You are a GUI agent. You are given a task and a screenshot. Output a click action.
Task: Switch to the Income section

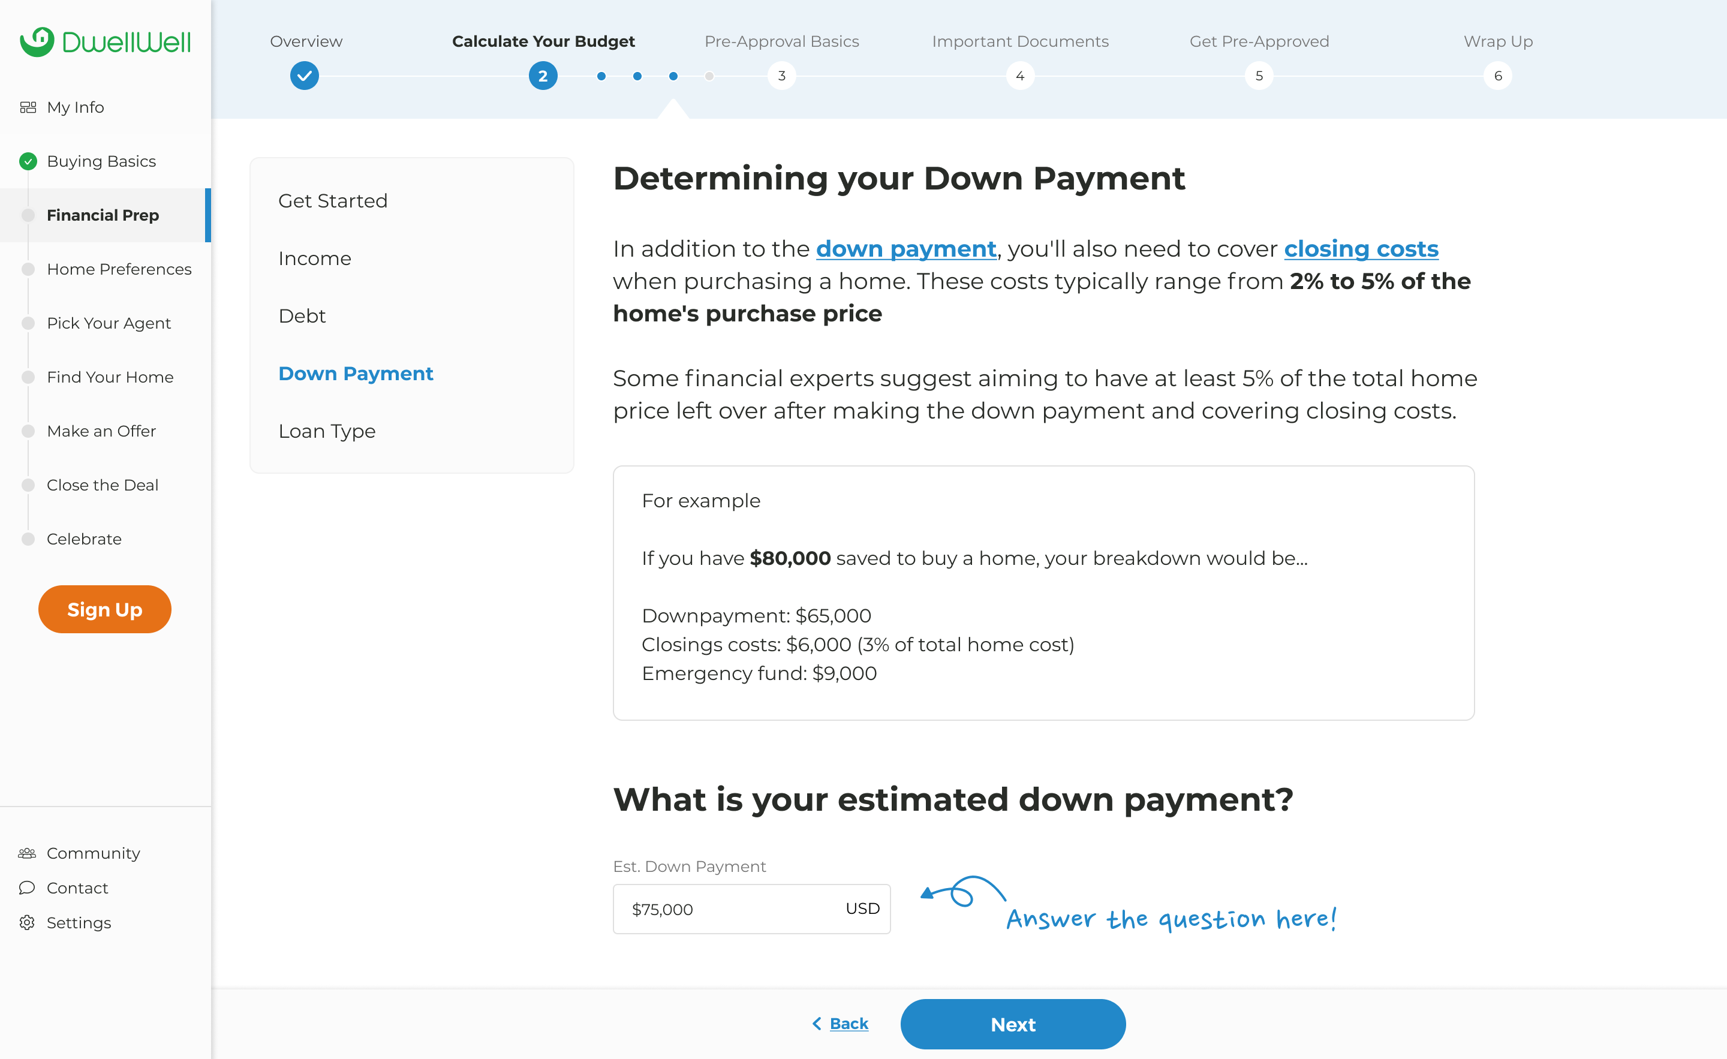(315, 258)
